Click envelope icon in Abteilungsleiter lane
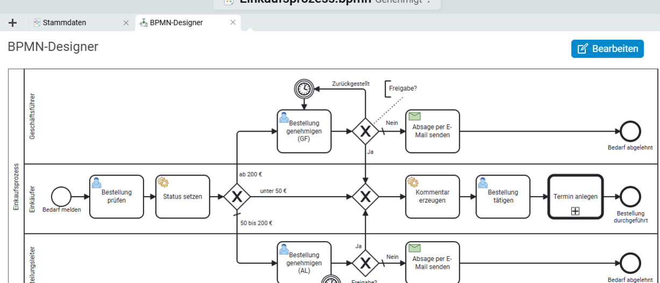 coord(414,248)
